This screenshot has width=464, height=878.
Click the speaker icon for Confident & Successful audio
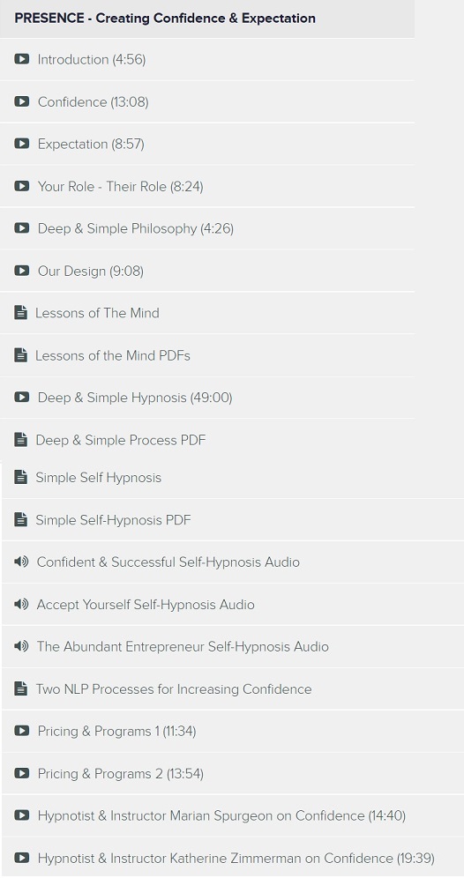[21, 562]
